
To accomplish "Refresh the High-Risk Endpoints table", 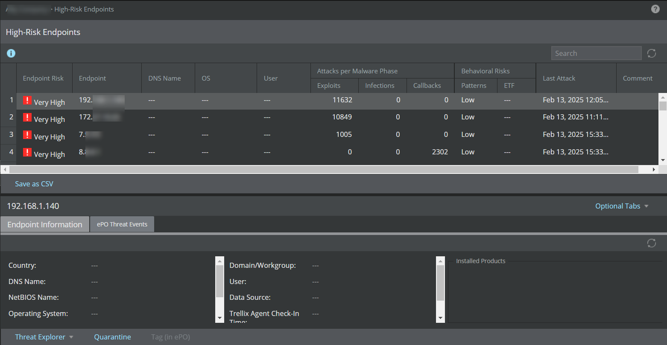I will point(651,53).
